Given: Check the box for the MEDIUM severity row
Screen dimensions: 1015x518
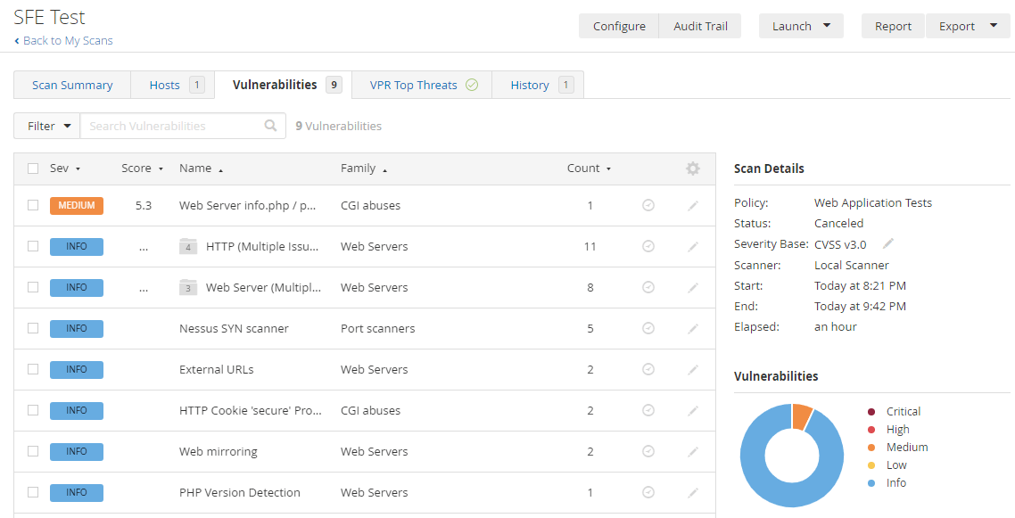Looking at the screenshot, I should [x=33, y=205].
